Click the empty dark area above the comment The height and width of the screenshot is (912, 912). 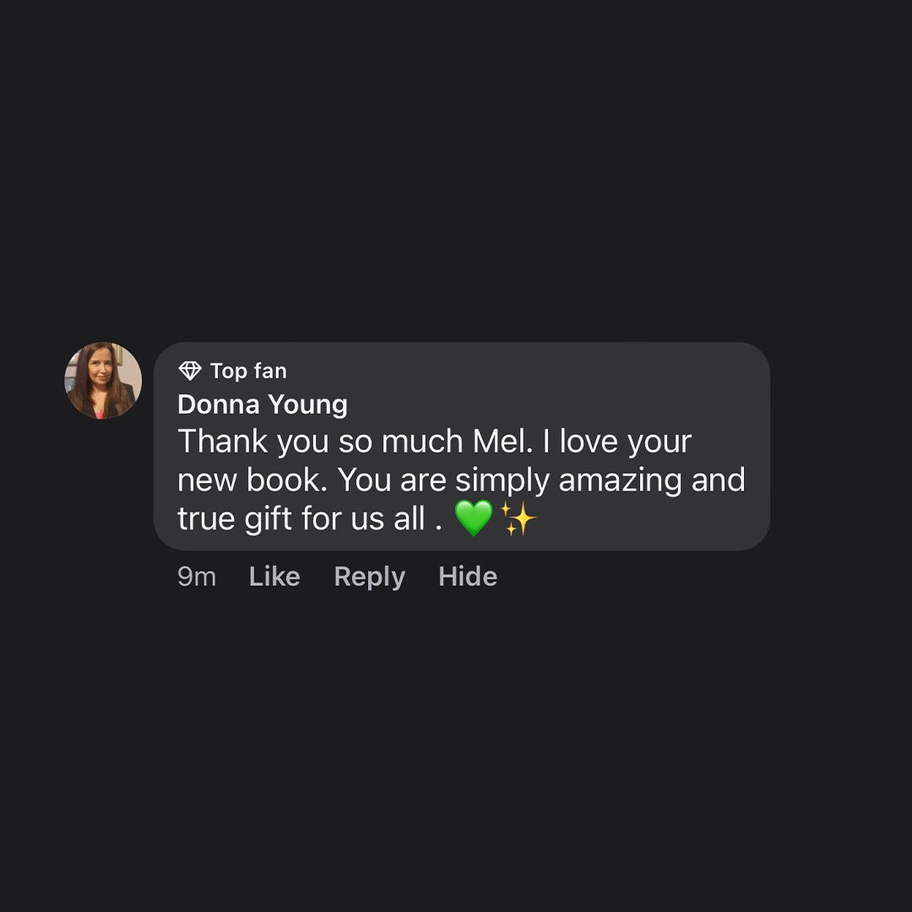[456, 169]
